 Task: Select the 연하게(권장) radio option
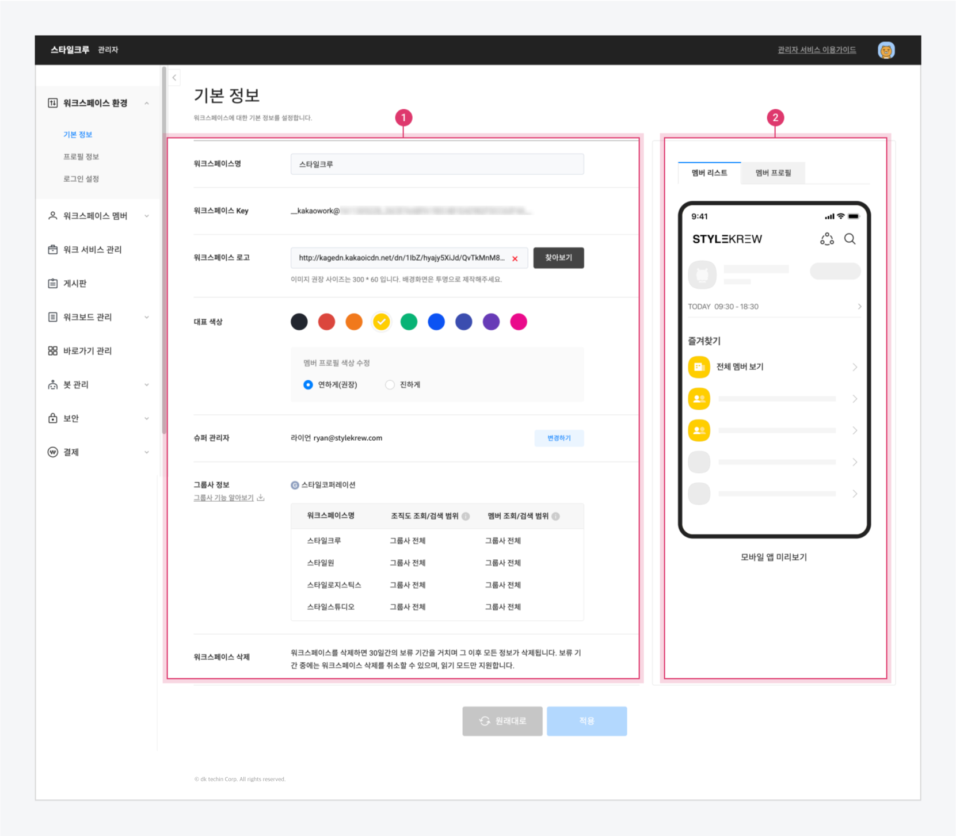pyautogui.click(x=308, y=384)
